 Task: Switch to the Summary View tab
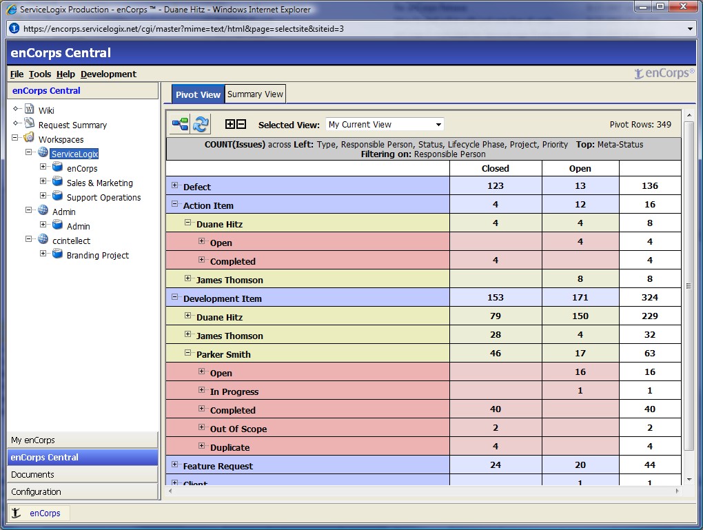[x=255, y=94]
